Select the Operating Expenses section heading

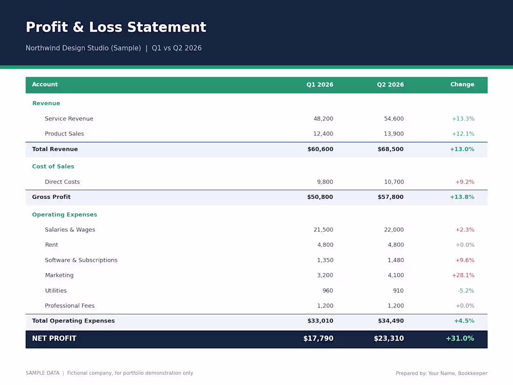64,215
